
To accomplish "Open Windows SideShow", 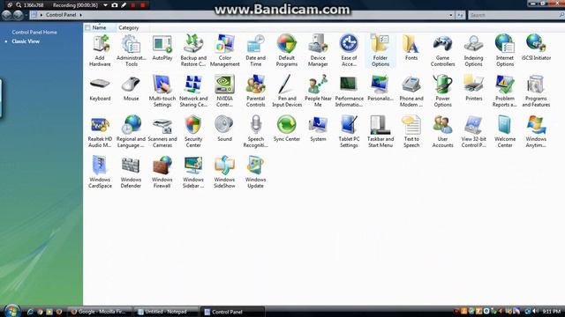I will pyautogui.click(x=224, y=173).
